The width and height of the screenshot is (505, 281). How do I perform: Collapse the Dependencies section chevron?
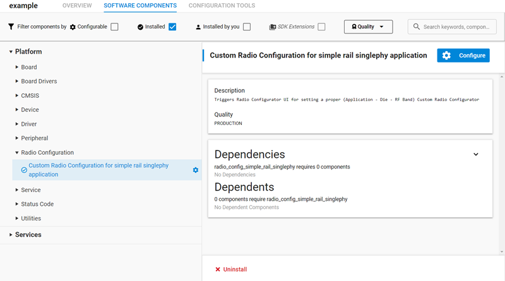coord(476,154)
